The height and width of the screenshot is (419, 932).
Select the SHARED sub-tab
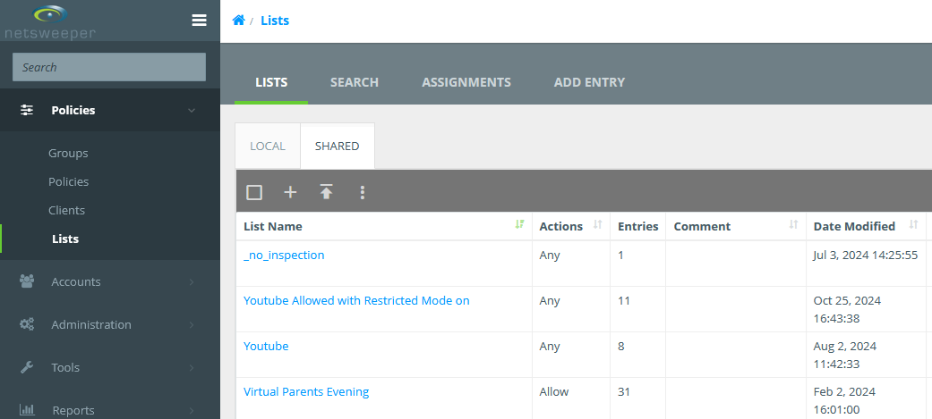[337, 146]
